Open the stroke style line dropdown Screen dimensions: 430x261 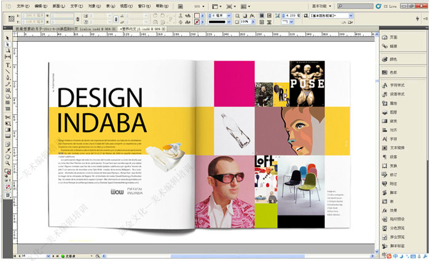coord(229,22)
